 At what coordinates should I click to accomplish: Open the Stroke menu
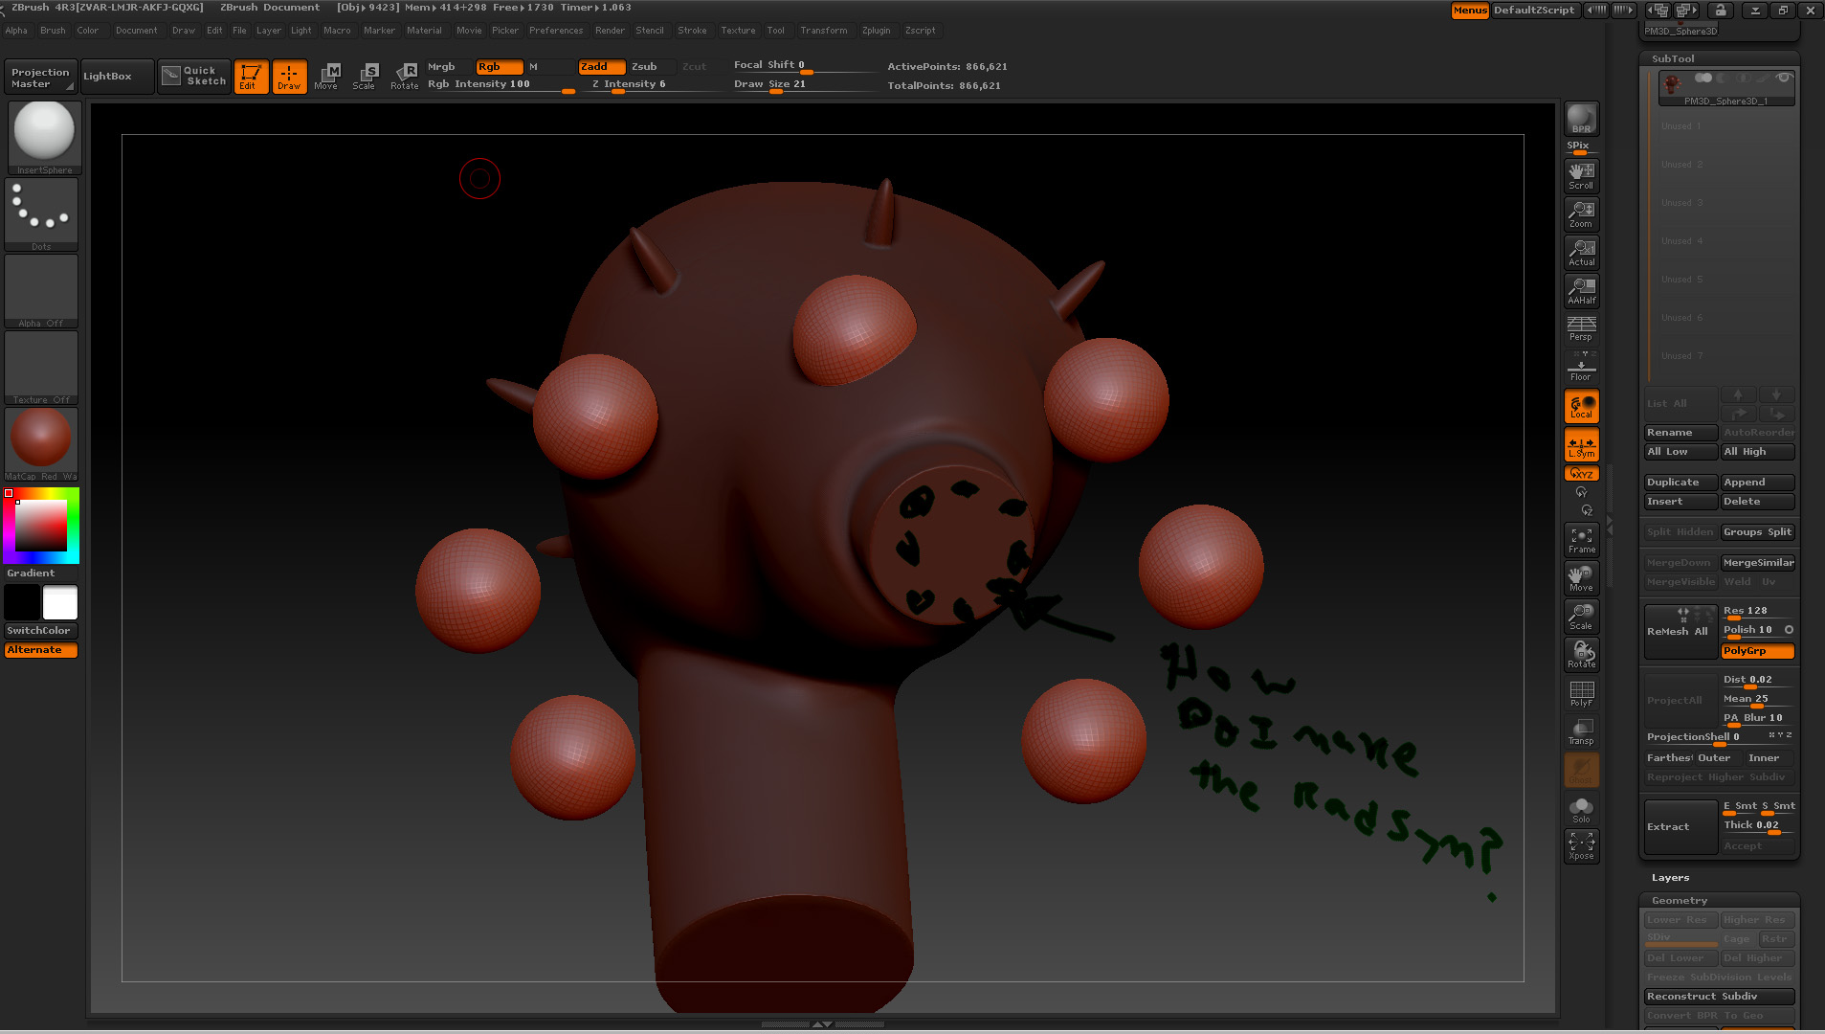691,31
